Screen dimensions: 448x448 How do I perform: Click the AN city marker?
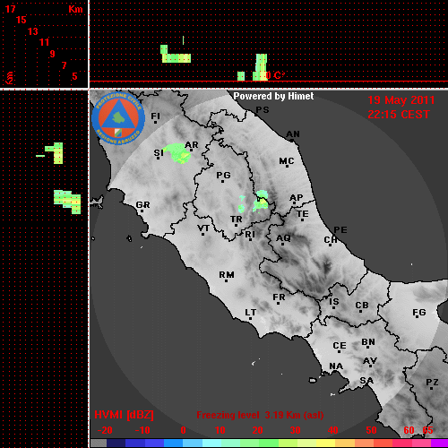click(x=291, y=140)
